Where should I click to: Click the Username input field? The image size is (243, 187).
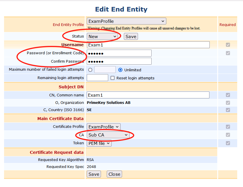point(148,45)
